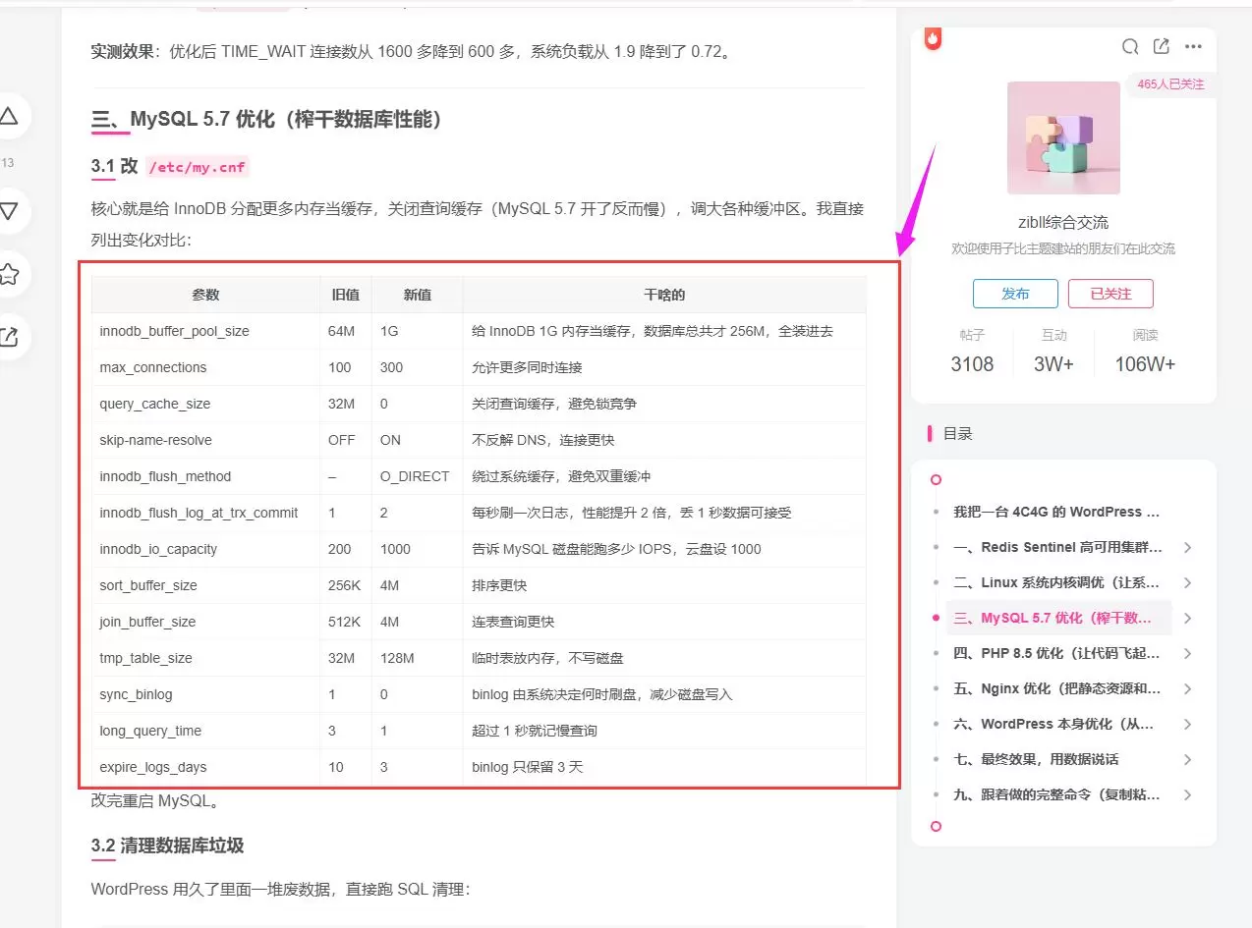The image size is (1252, 928).
Task: Click the sync_binlog cell
Action: point(205,694)
